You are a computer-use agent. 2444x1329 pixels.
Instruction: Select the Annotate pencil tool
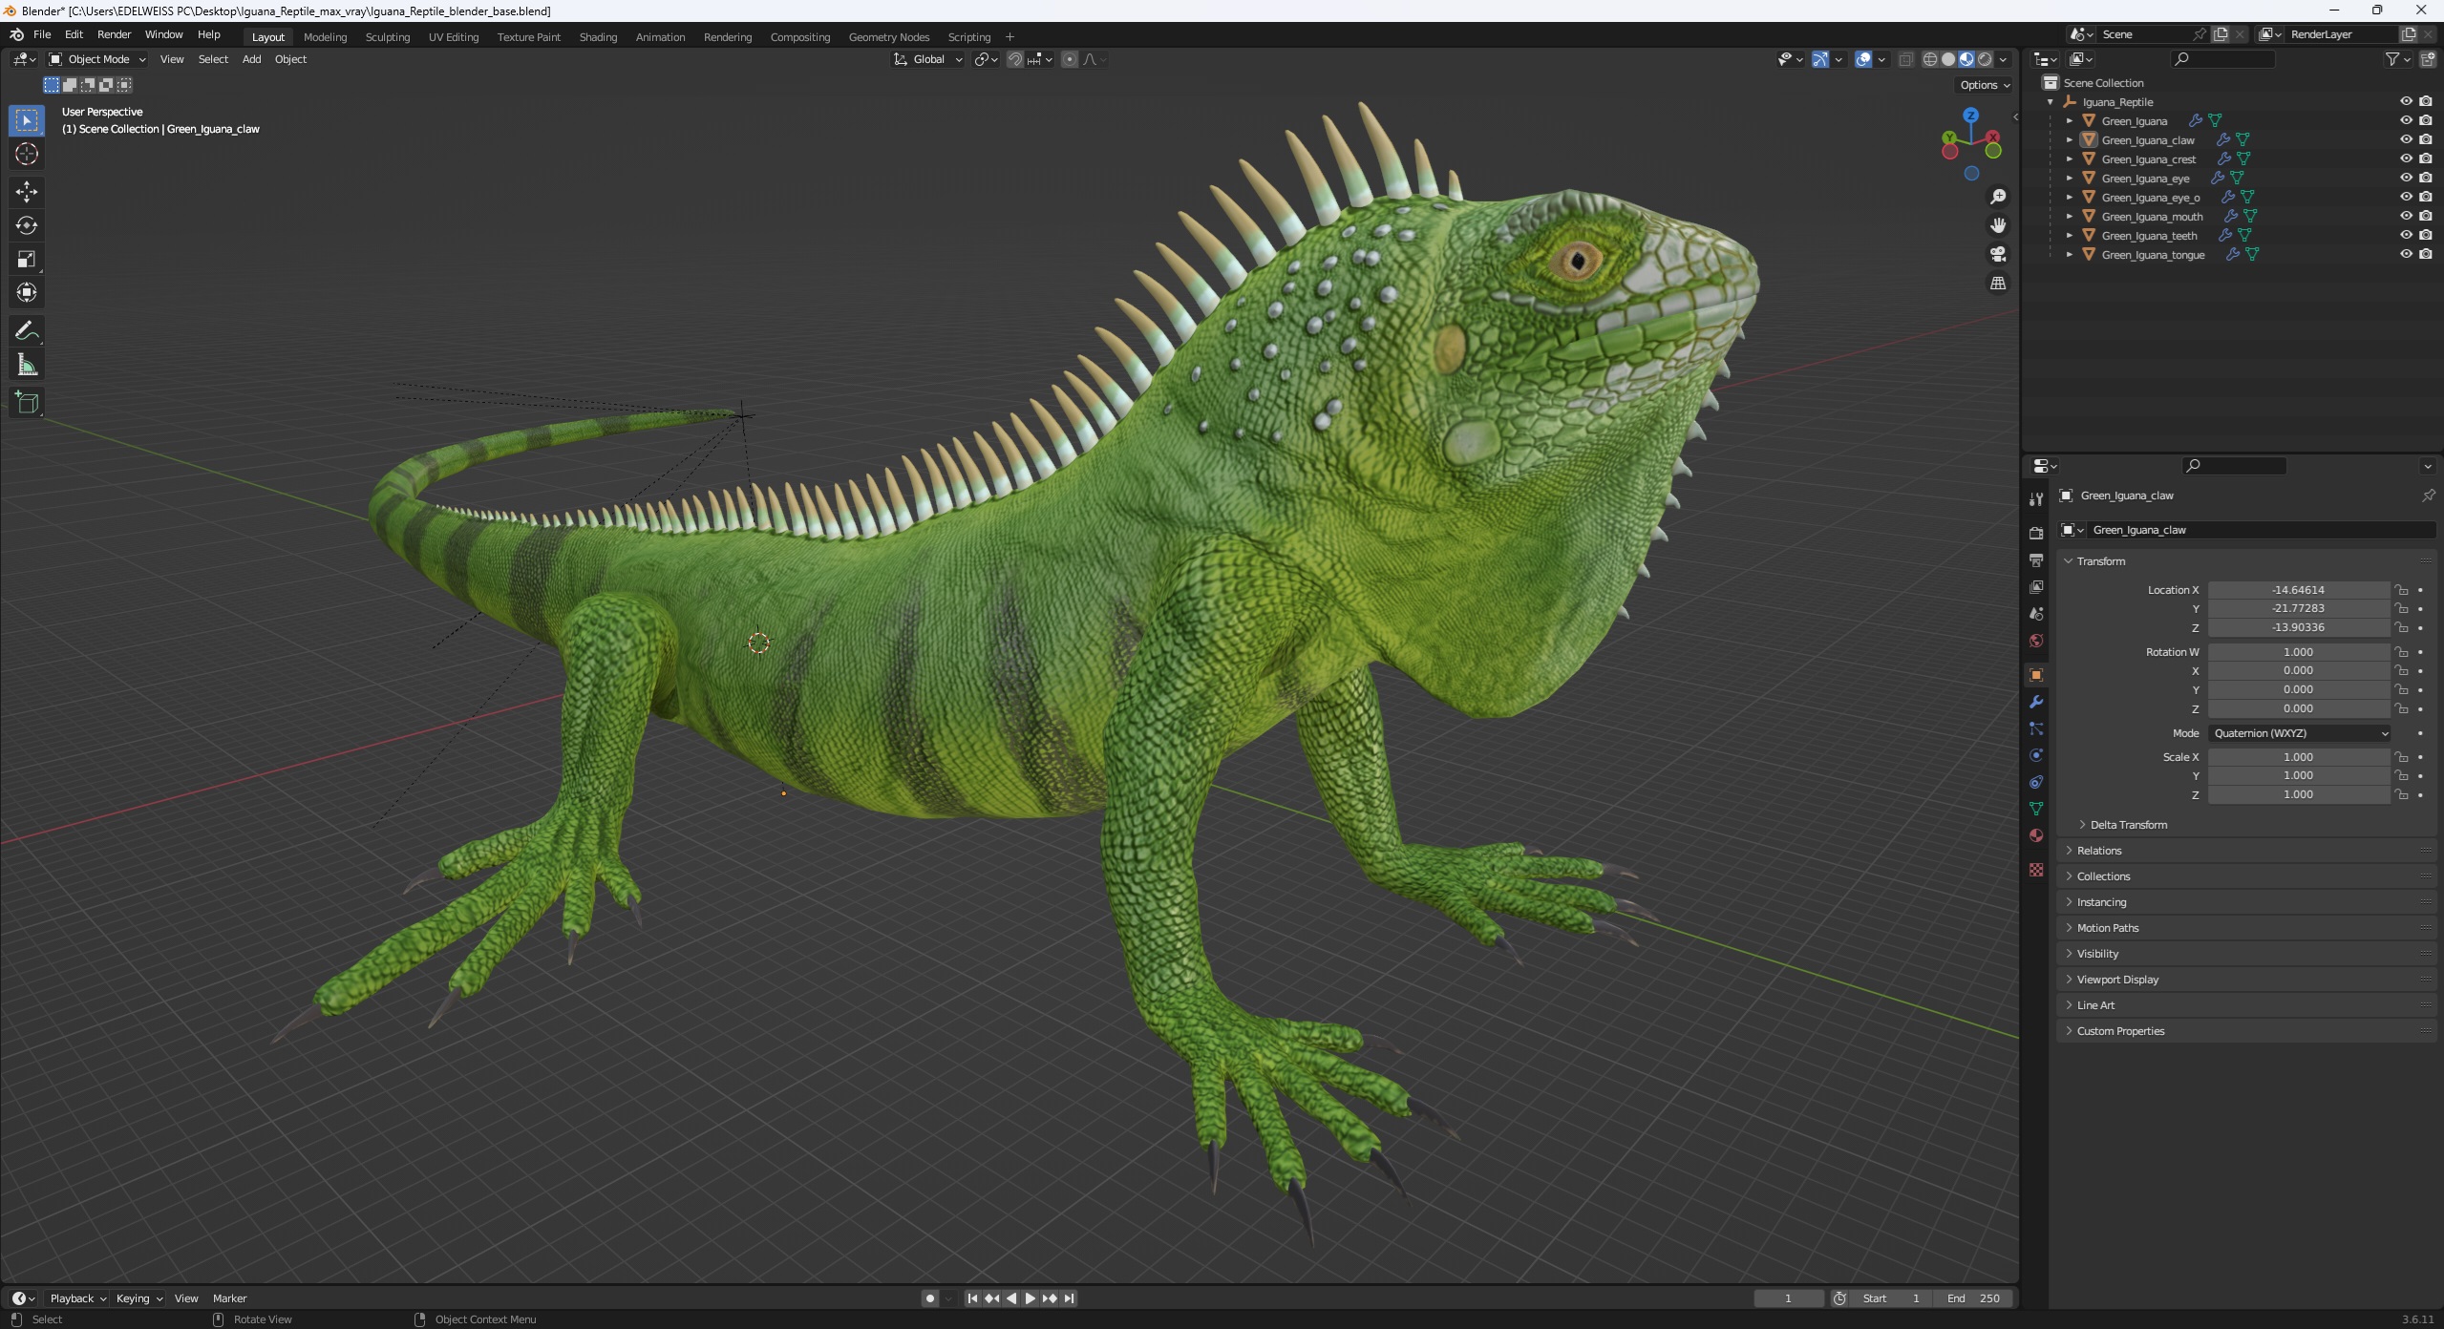point(27,331)
